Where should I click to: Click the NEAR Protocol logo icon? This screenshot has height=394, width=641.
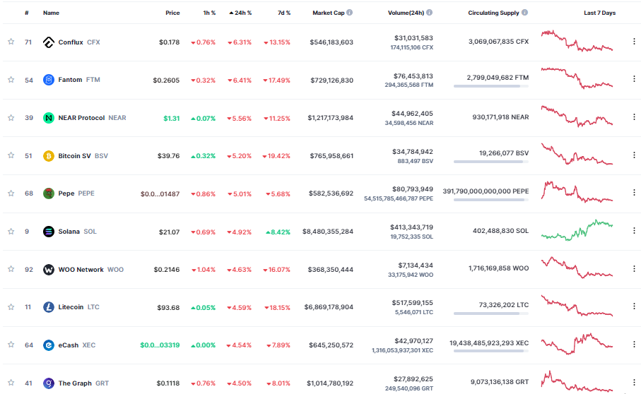49,118
